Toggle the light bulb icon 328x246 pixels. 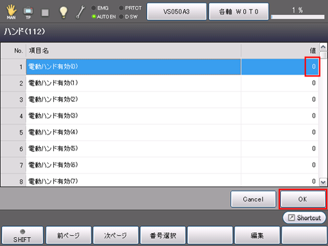tap(64, 12)
